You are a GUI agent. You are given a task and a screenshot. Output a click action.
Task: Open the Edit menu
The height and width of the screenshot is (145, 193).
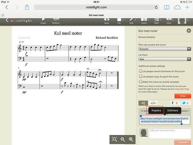[x=133, y=21]
